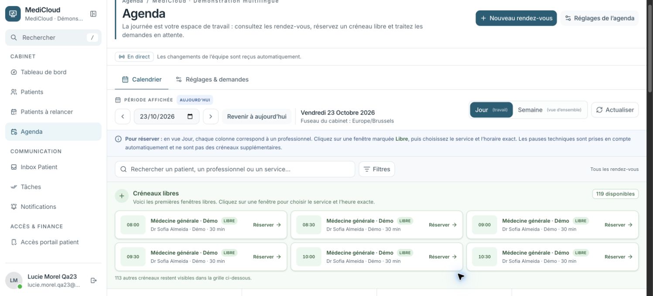Open Filtres dropdown

tap(377, 169)
